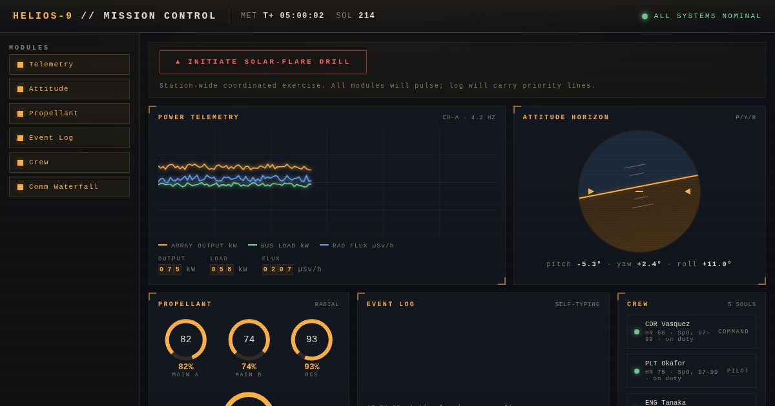Click the ARRAY OUTPUT kW legend entry
Viewport: 775px width, 406px height.
[x=198, y=246]
